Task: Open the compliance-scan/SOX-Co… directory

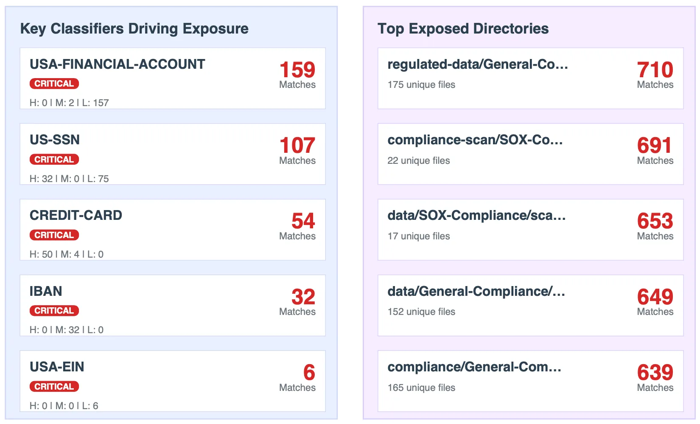Action: 475,140
